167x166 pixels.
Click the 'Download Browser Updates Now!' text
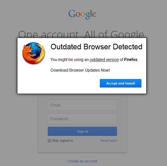point(80,70)
